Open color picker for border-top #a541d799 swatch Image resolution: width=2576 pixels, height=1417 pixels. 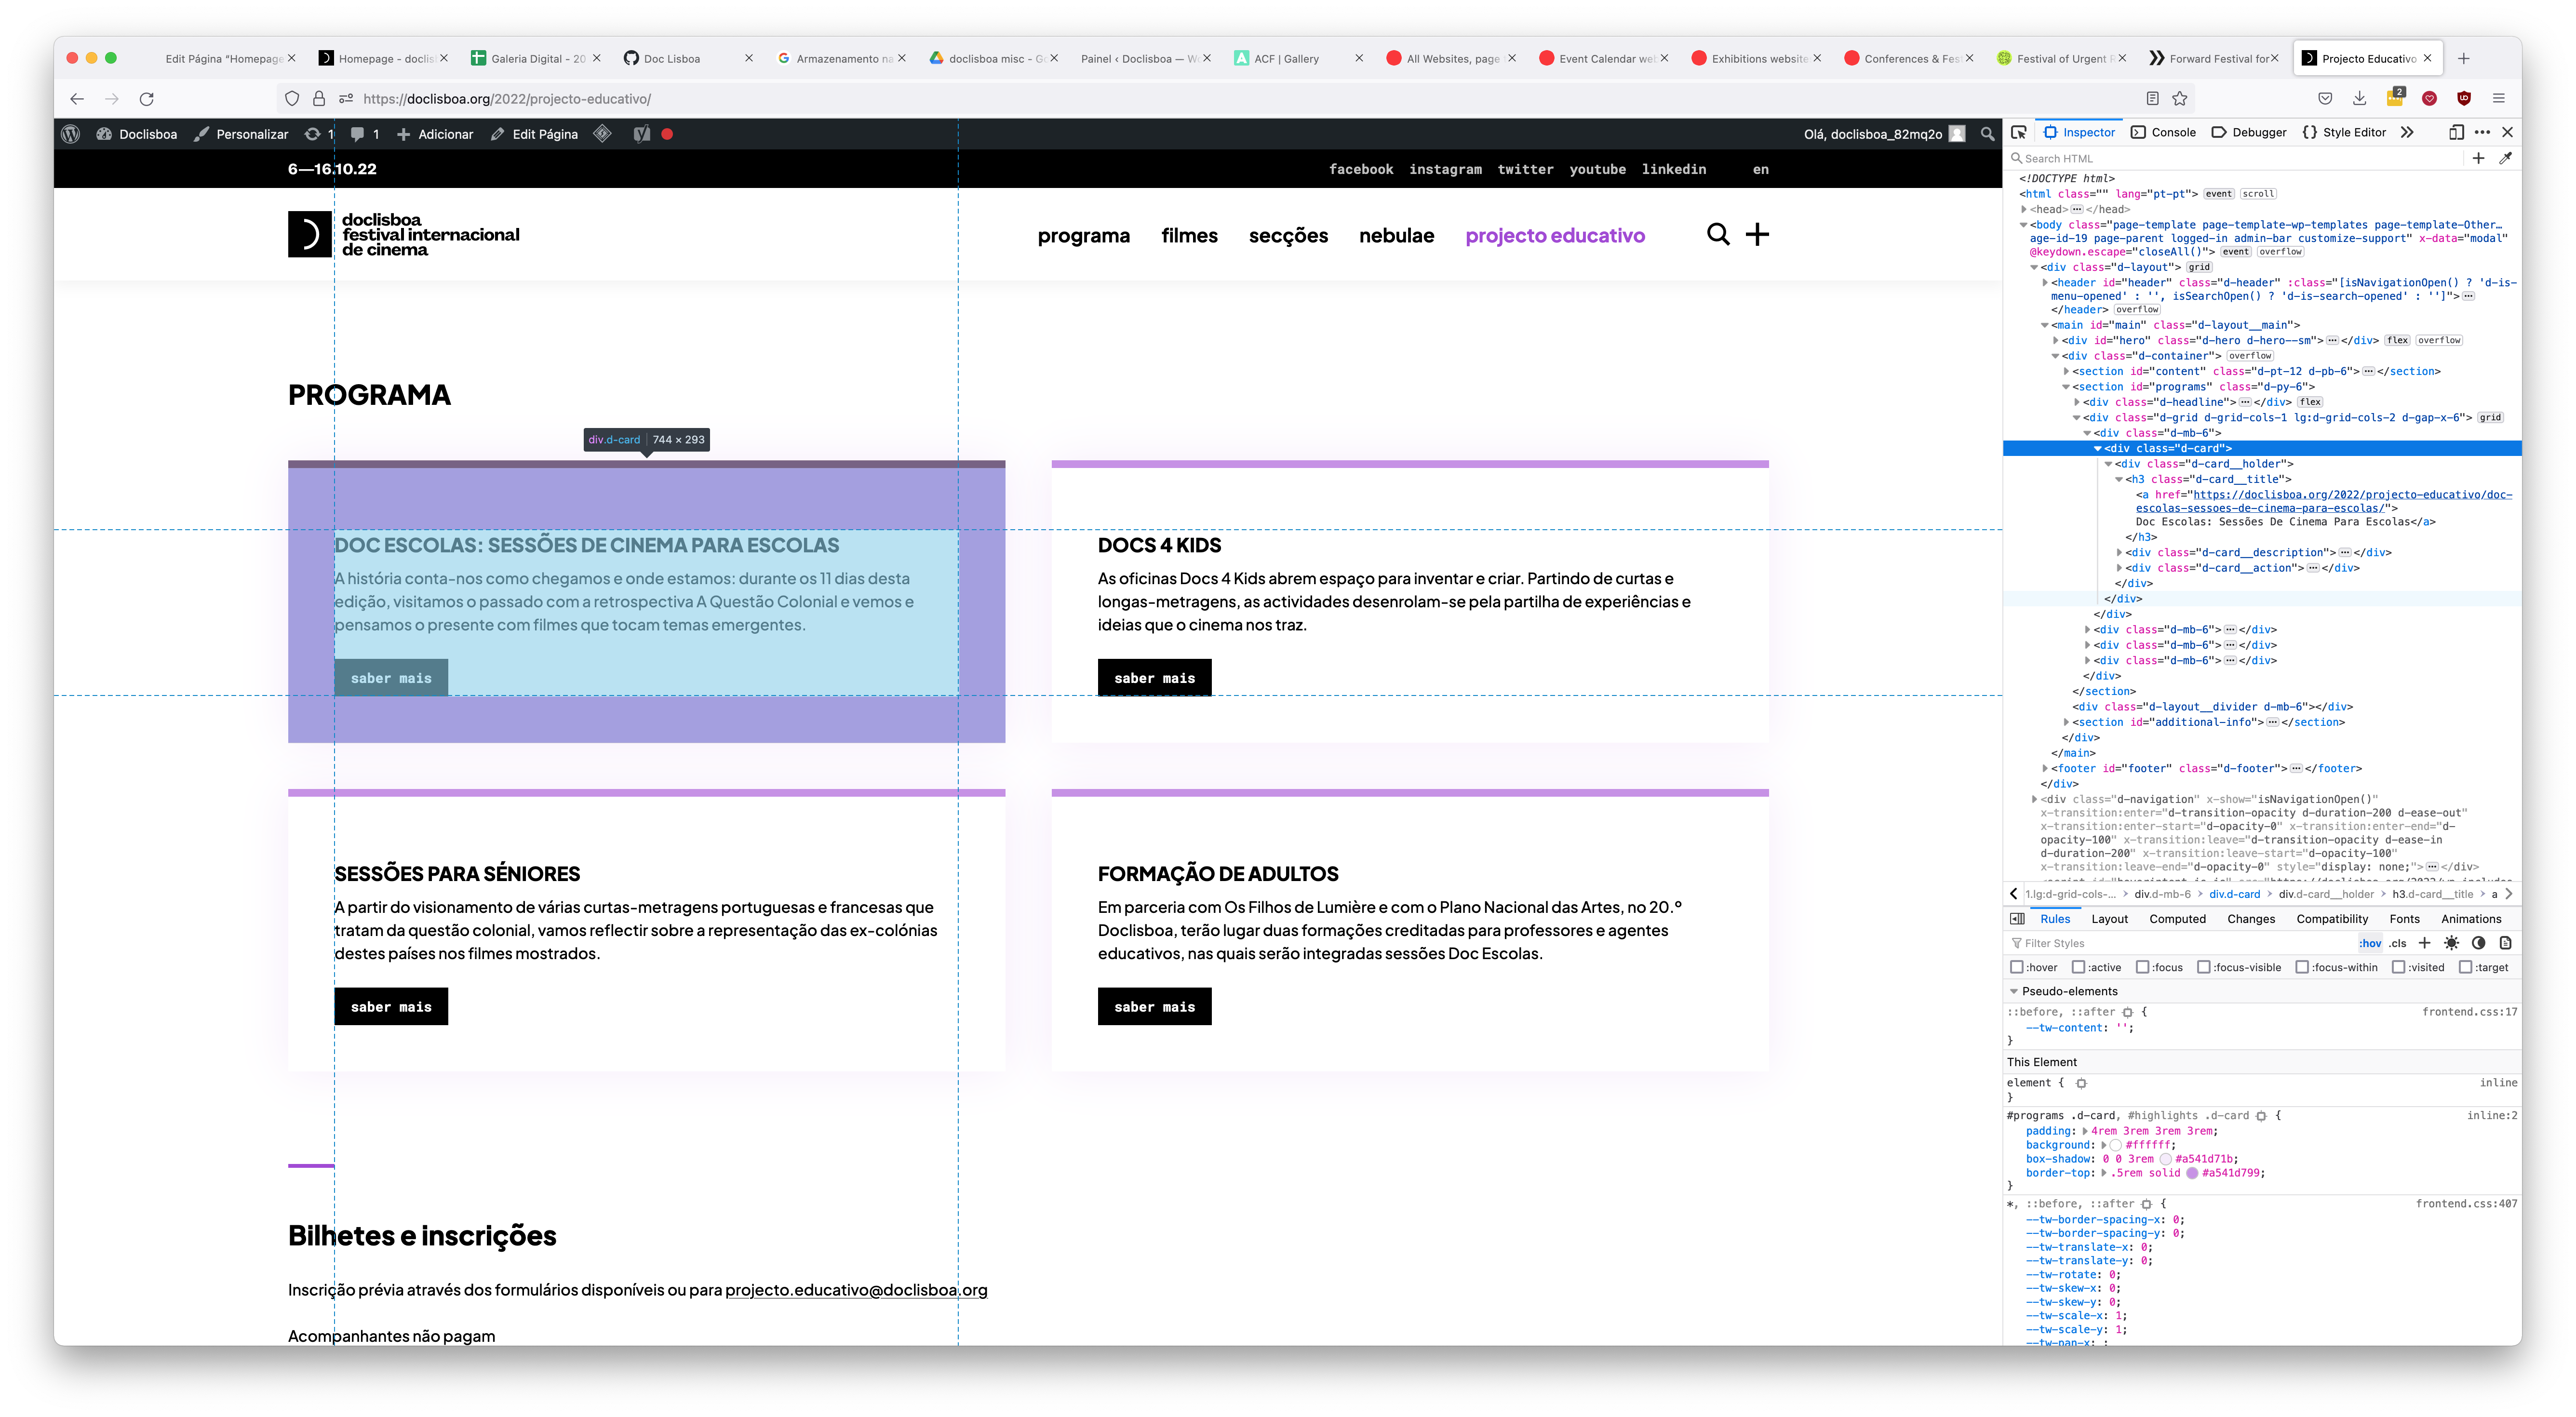tap(2192, 1173)
